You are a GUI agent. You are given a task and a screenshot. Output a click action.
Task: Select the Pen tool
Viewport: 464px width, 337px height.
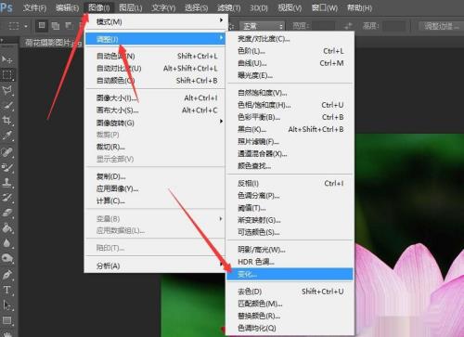[x=6, y=275]
